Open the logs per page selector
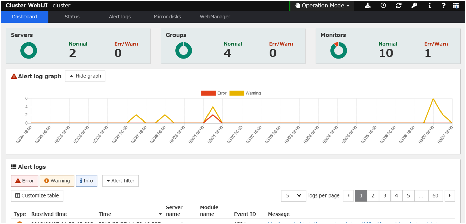 (294, 195)
